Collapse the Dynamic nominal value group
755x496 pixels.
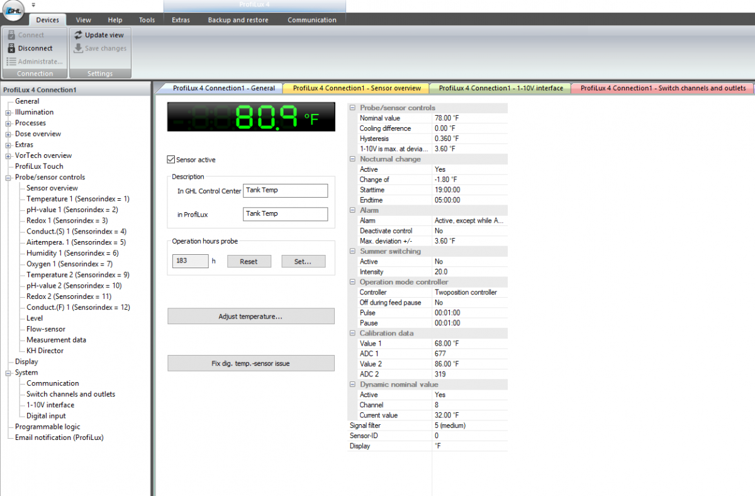click(352, 385)
